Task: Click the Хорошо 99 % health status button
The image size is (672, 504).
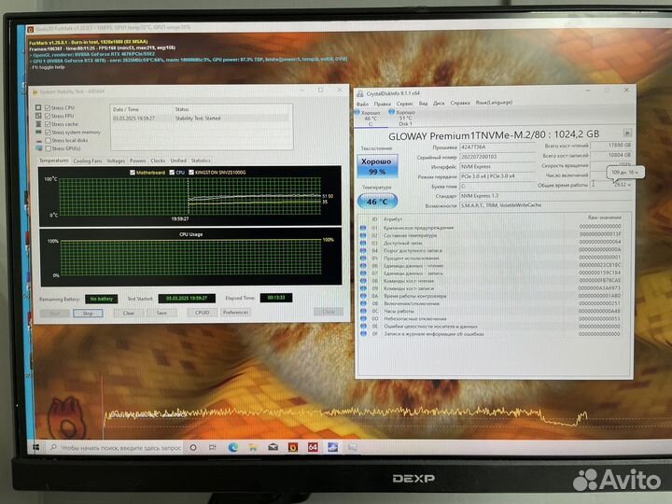Action: click(x=377, y=166)
